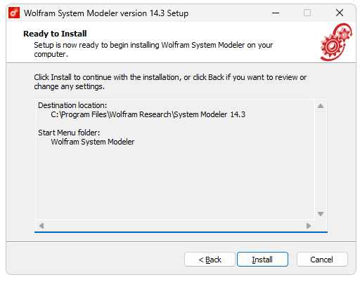Image resolution: width=360 pixels, height=282 pixels.
Task: Click the Ready to Install heading
Action: 55,34
